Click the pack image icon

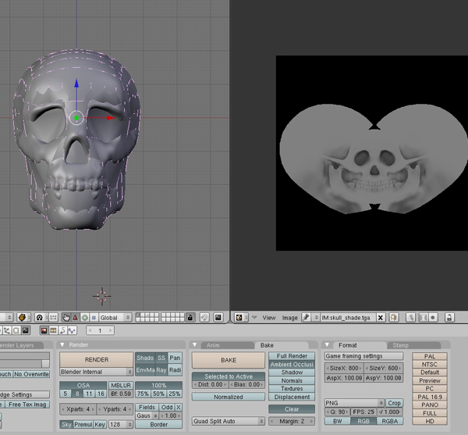tap(394, 317)
